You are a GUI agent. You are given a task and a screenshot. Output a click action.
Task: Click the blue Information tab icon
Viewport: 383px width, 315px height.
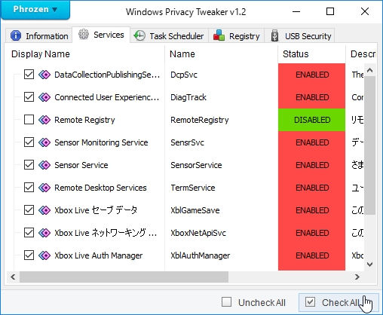(x=16, y=35)
